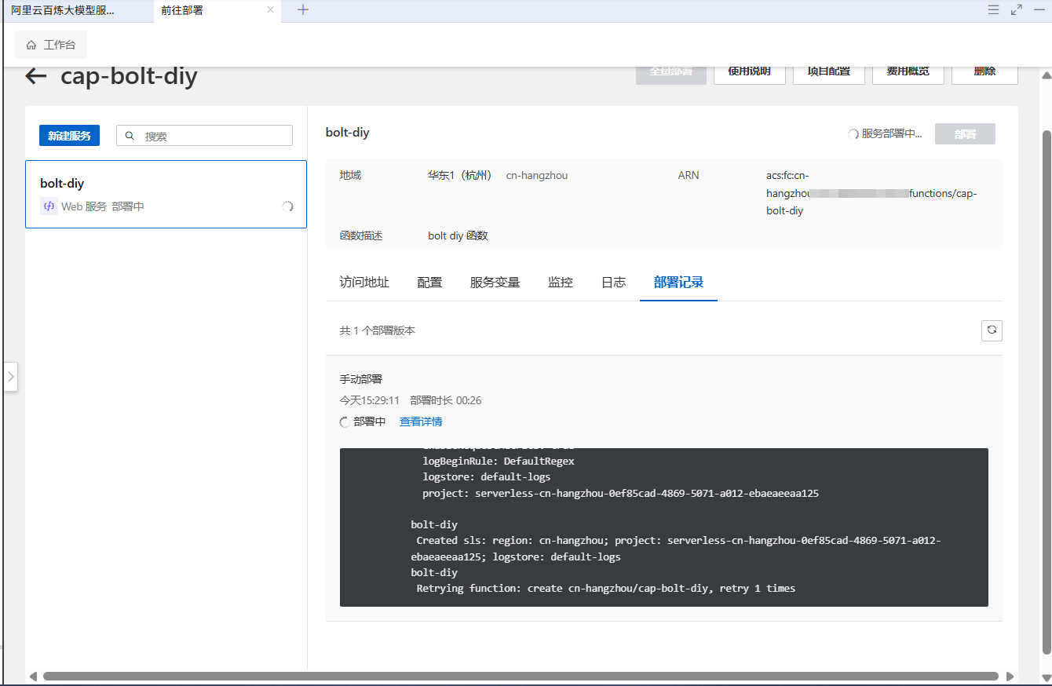Open the 查看详情 link
The height and width of the screenshot is (686, 1052).
421,421
